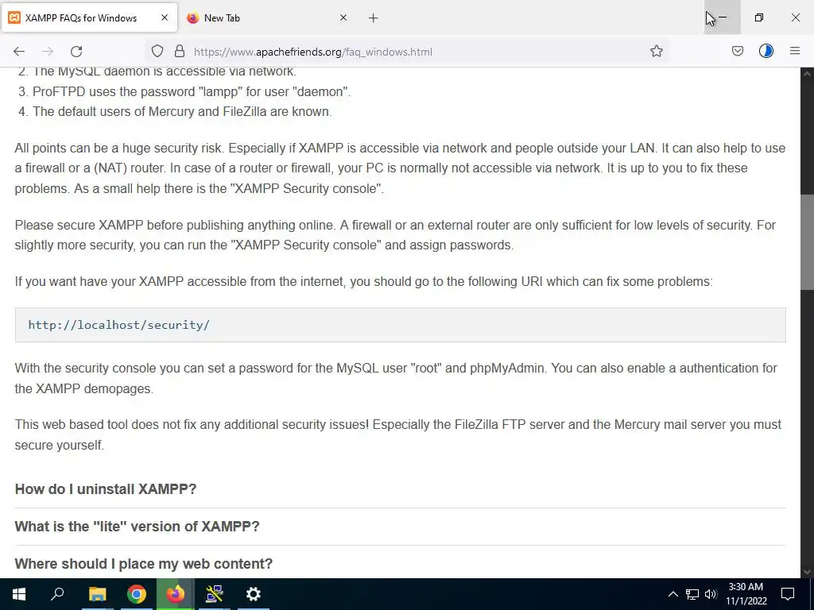Close the XAMPP FAQs for Windows tab
The width and height of the screenshot is (814, 610).
tap(165, 17)
